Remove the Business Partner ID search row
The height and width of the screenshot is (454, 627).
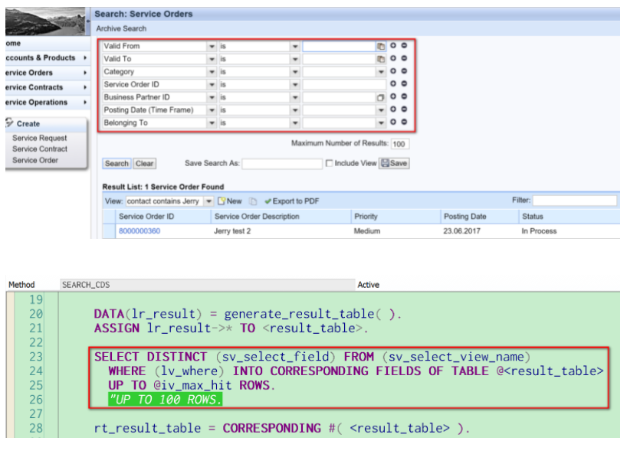(x=404, y=96)
